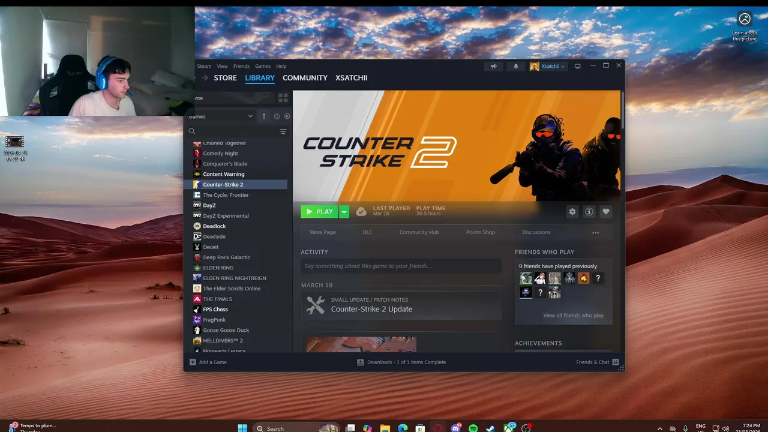Open the View menu
Image resolution: width=768 pixels, height=432 pixels.
pos(222,66)
